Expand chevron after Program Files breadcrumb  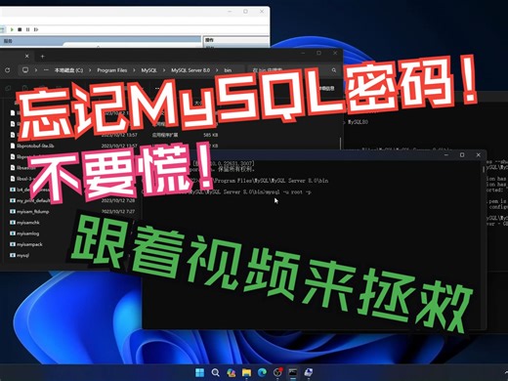tap(134, 70)
